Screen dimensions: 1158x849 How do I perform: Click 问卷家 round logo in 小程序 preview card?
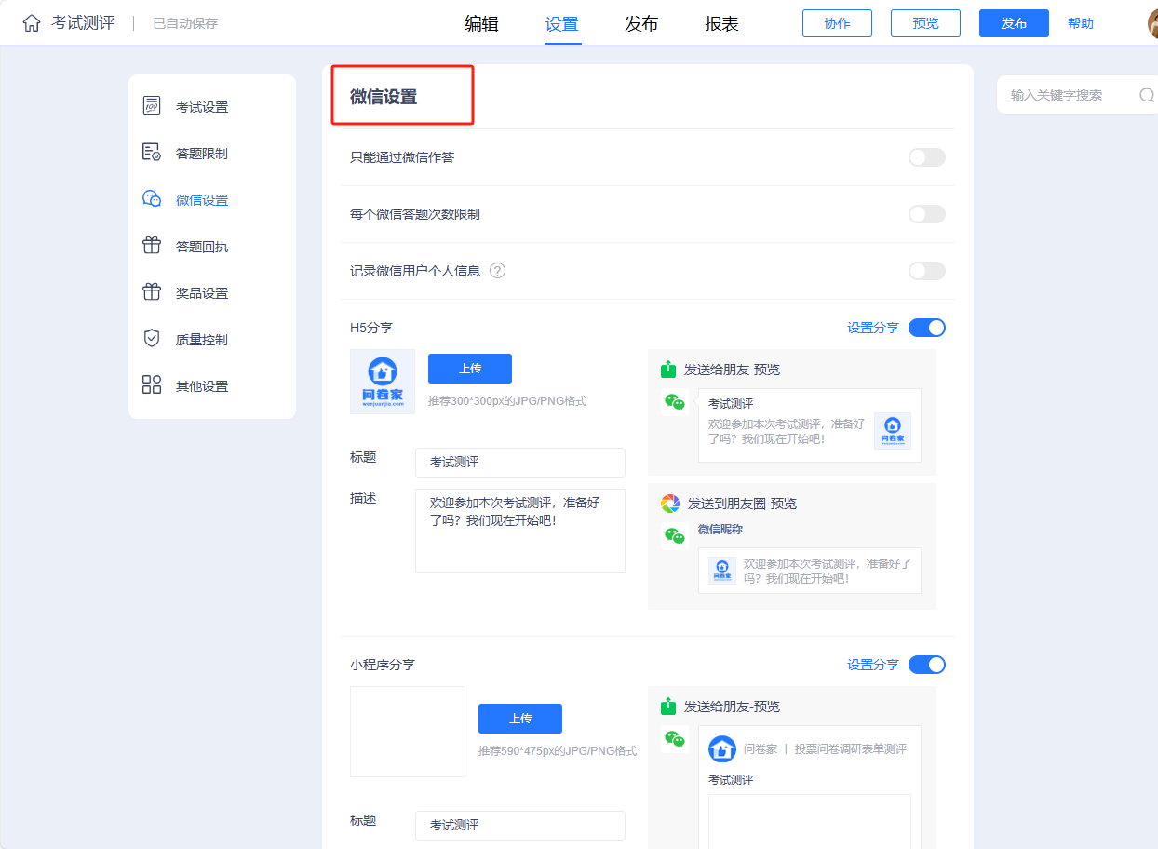(x=722, y=749)
